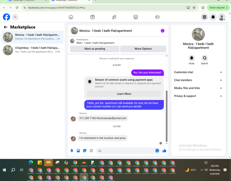Open the GIF picker icon
231x181 pixels.
point(91,151)
